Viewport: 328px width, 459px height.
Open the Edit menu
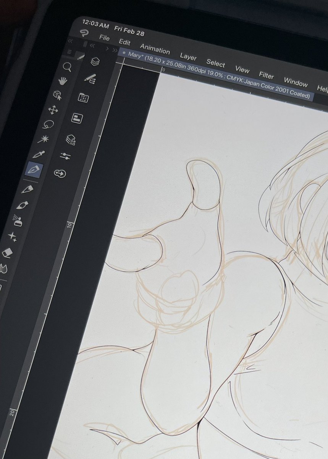point(124,42)
